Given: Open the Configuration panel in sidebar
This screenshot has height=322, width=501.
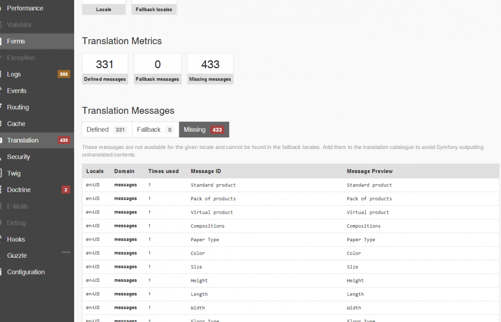Looking at the screenshot, I should point(37,272).
